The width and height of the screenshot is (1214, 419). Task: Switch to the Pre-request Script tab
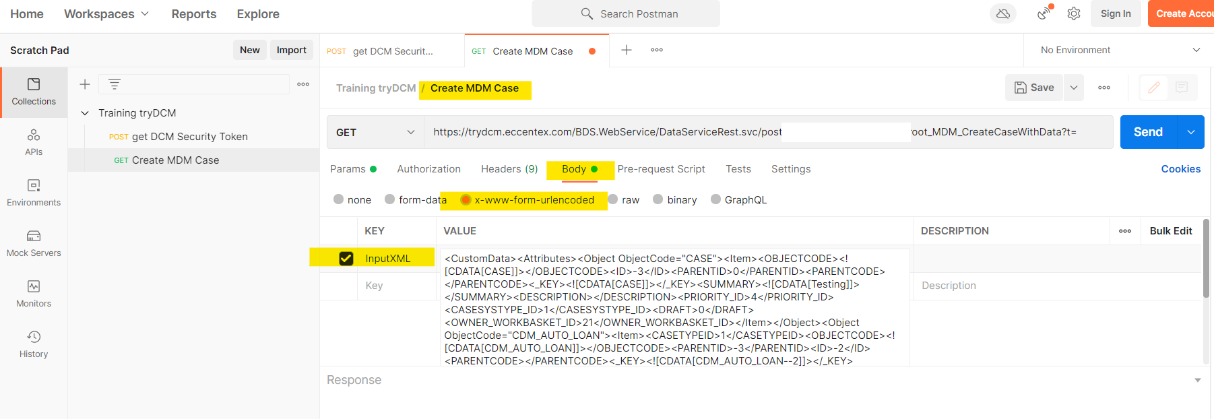click(662, 169)
